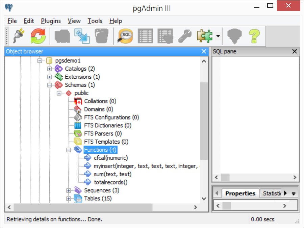304x228 pixels.
Task: Open the tab list dropdown
Action: [x=294, y=194]
